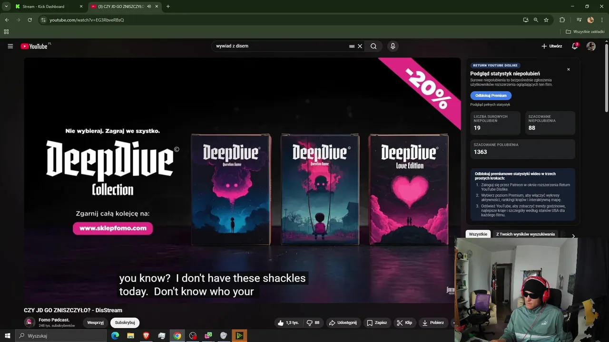Open a new browser tab
This screenshot has width=609, height=342.
tap(168, 7)
